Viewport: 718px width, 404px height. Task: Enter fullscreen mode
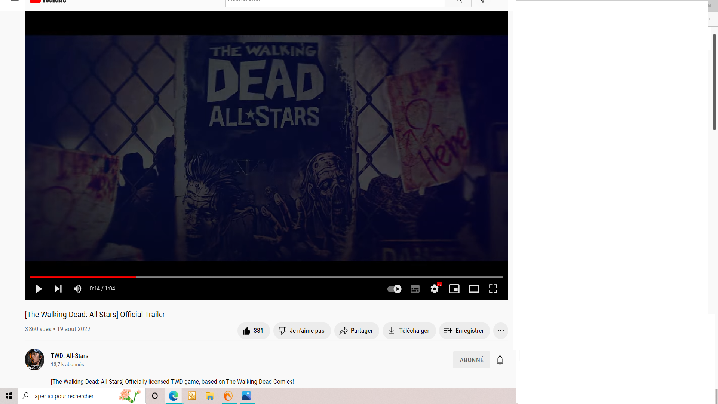(493, 289)
